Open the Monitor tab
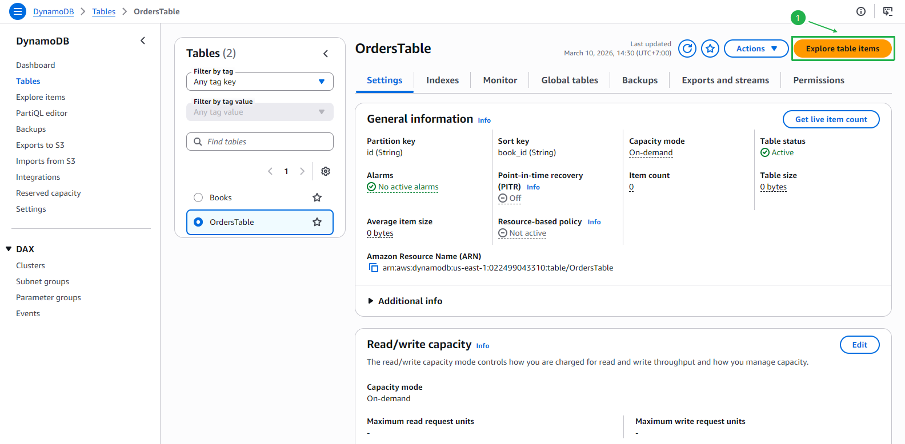 pos(500,80)
